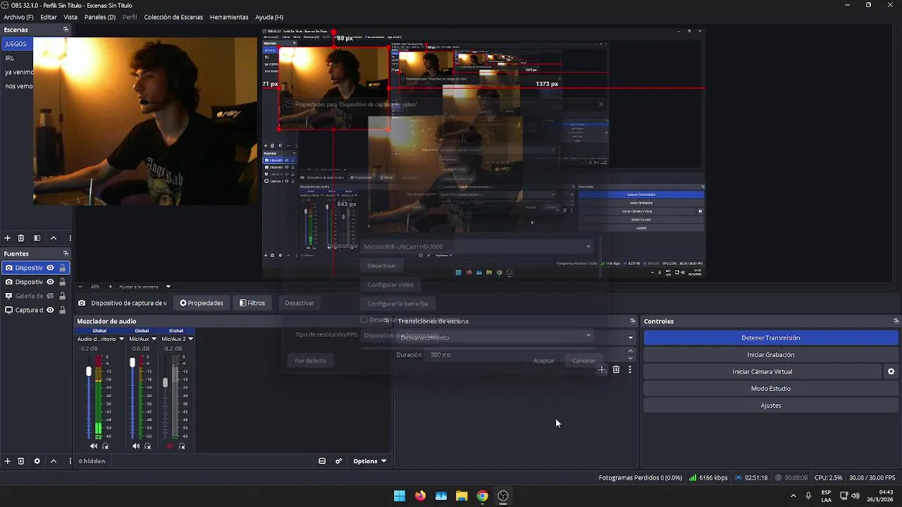The width and height of the screenshot is (902, 507).
Task: Open the Herramientas menu
Action: coord(229,17)
